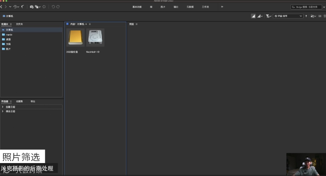Rotate 90 degrees counterclockwise
This screenshot has height=176, width=326.
(53, 7)
